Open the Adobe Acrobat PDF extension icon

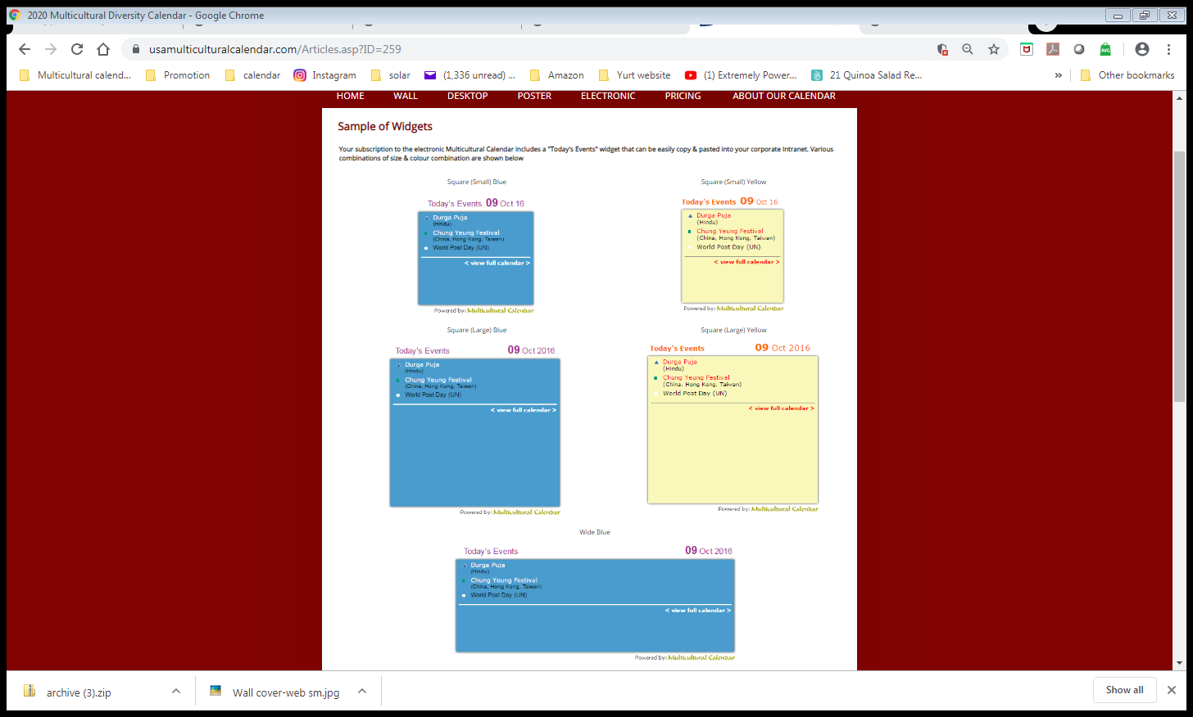pyautogui.click(x=1053, y=49)
